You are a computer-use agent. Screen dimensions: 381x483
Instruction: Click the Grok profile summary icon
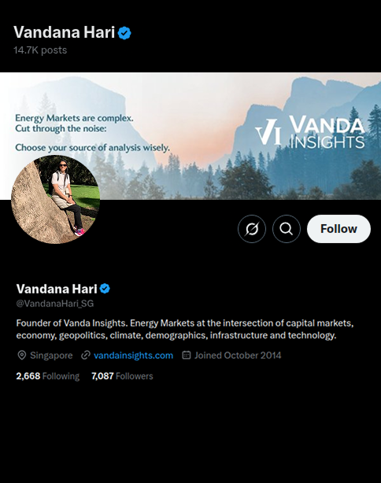[x=252, y=229]
